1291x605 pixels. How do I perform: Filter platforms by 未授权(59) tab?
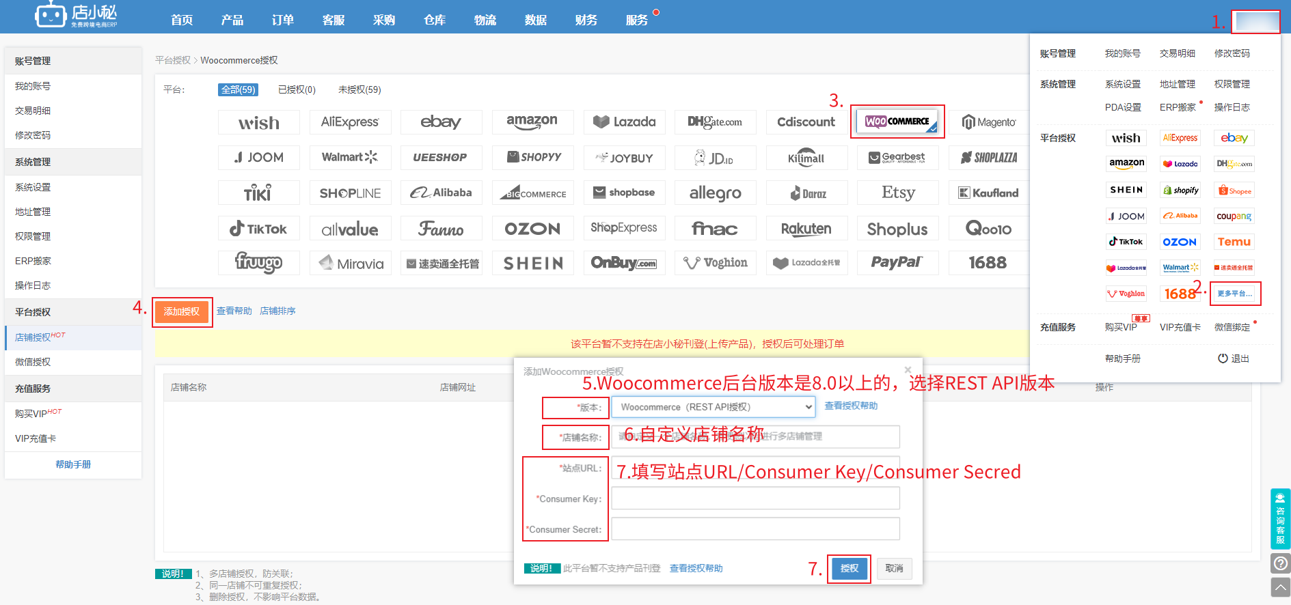(359, 89)
